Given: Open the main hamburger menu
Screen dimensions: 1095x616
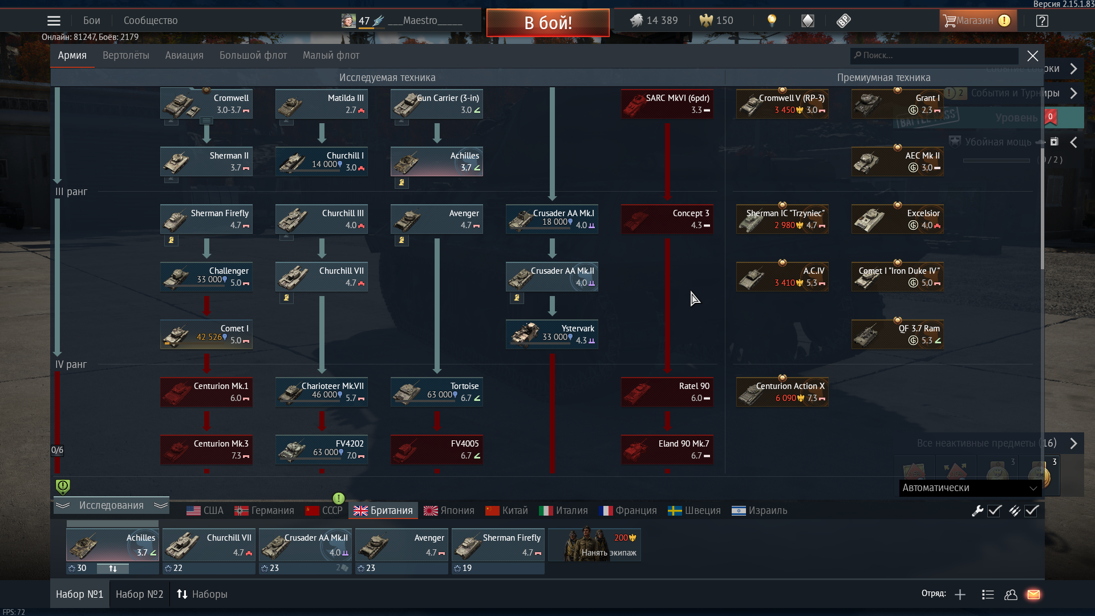Looking at the screenshot, I should pos(54,21).
